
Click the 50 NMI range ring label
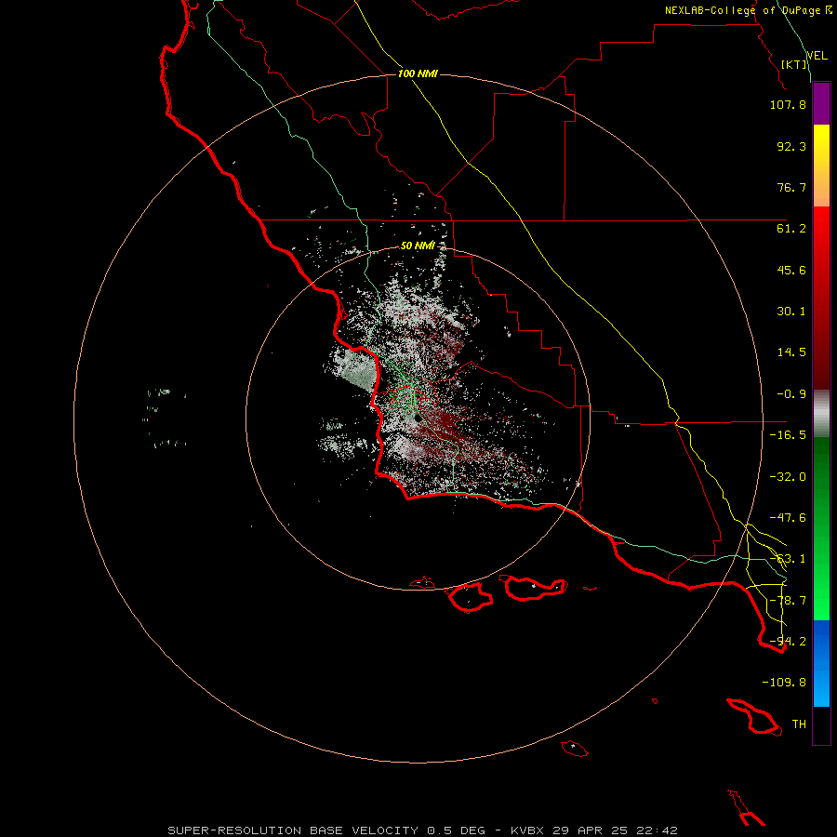418,246
